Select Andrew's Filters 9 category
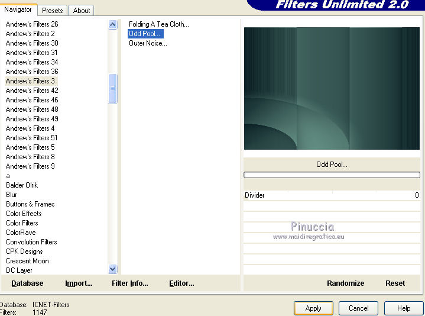Image resolution: width=425 pixels, height=316 pixels. (30, 166)
